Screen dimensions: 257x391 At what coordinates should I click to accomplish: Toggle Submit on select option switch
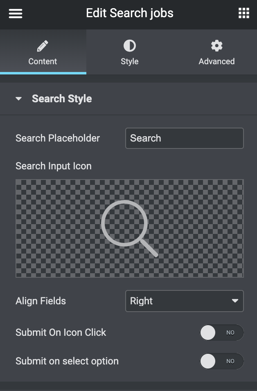click(221, 361)
